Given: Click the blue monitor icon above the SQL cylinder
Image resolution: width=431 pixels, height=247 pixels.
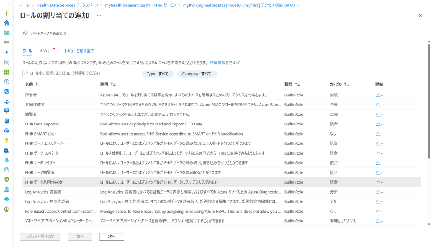Looking at the screenshot, I should coord(6,111).
